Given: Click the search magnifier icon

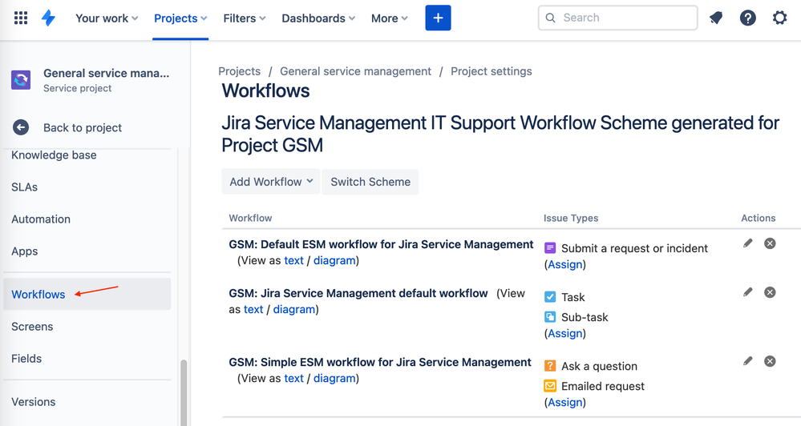Looking at the screenshot, I should 550,18.
